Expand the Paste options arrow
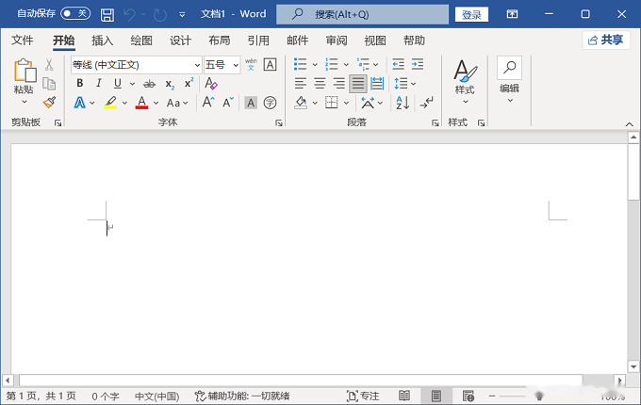The width and height of the screenshot is (641, 405). [25, 102]
